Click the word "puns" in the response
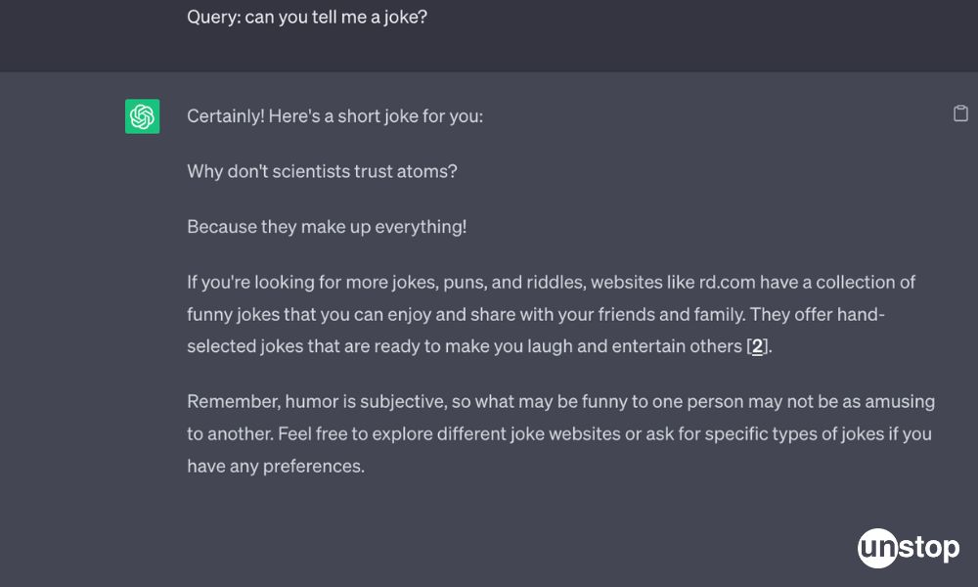 (463, 283)
